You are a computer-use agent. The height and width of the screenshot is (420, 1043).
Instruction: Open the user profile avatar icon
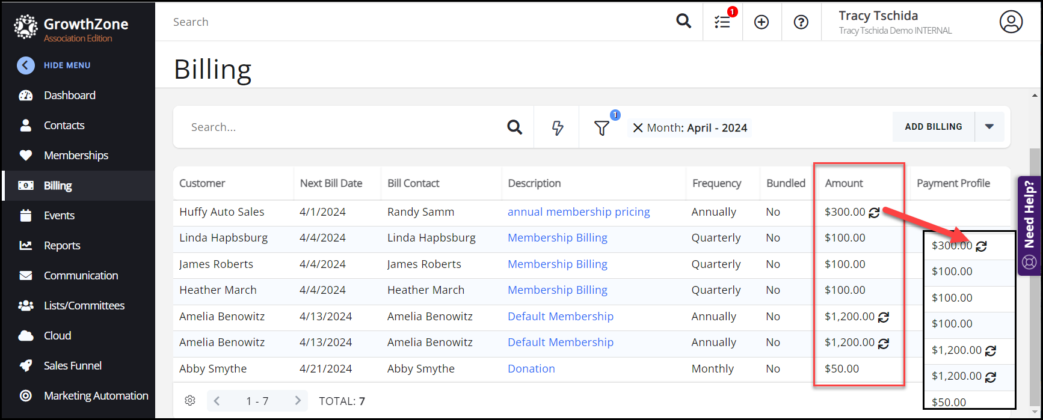(x=1011, y=22)
